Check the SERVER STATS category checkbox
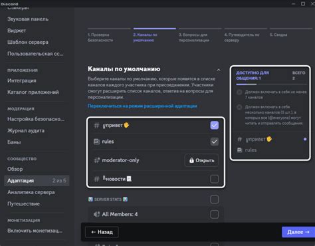The width and height of the screenshot is (315, 246). (x=214, y=199)
